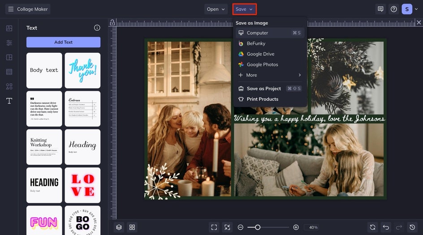Select the Layouts sidebar icon

pos(9,57)
